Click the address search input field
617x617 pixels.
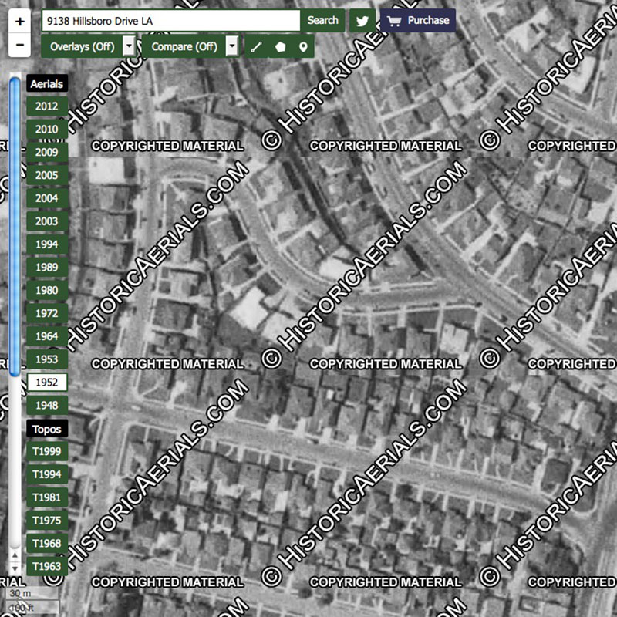click(170, 21)
